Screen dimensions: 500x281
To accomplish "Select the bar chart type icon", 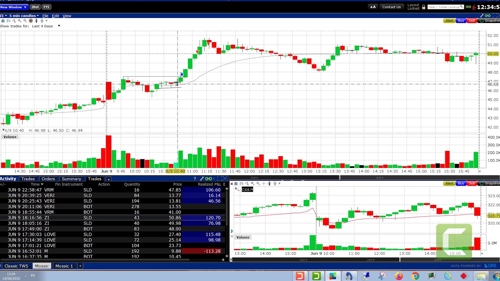I will [x=8, y=21].
